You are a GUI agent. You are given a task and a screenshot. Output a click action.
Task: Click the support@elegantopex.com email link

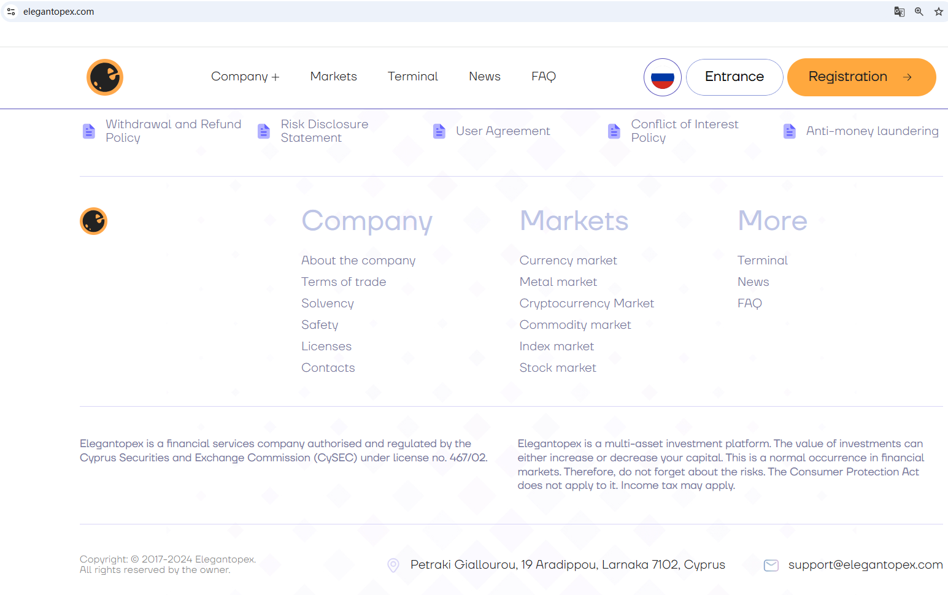tap(865, 565)
